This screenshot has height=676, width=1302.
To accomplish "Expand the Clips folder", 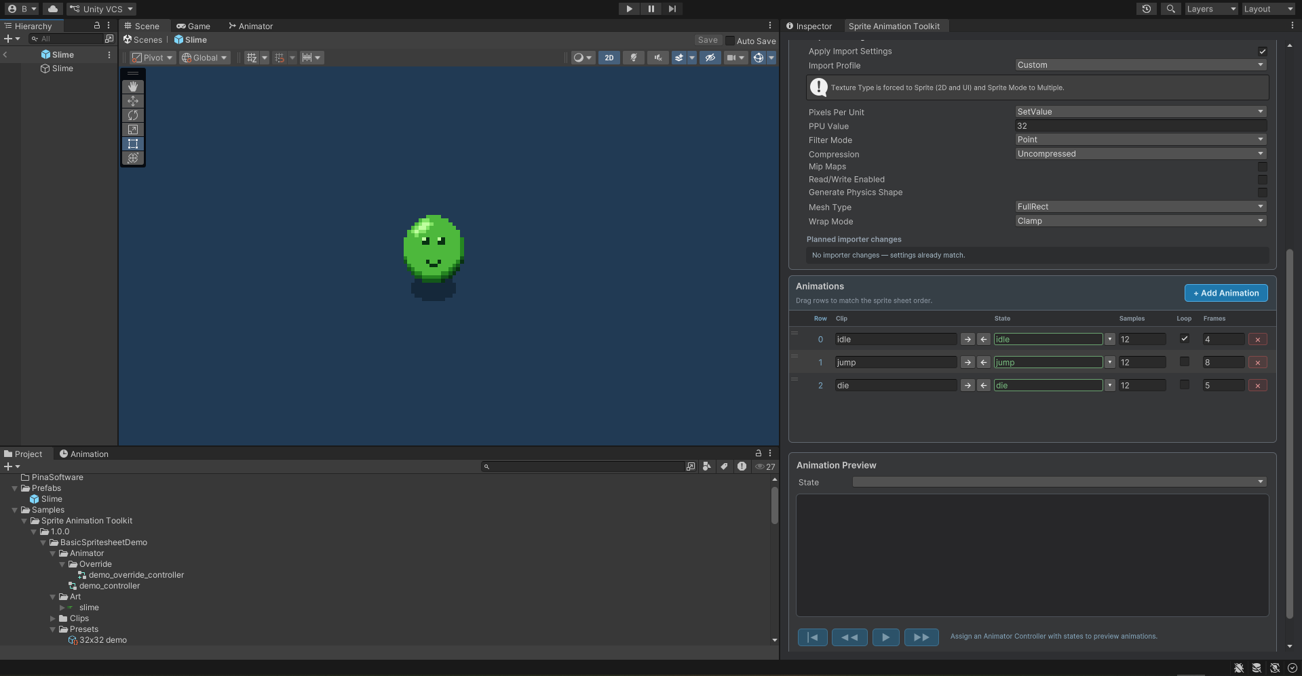I will [53, 618].
